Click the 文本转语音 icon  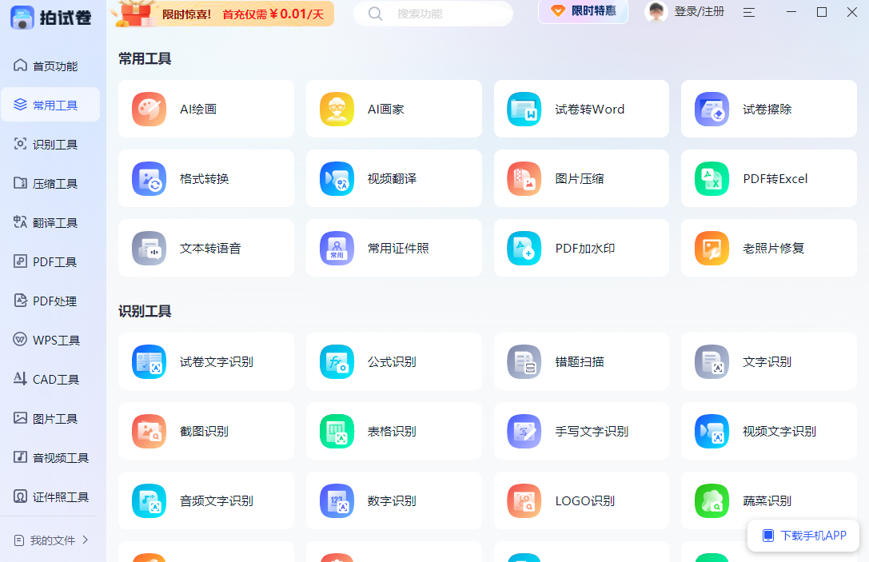(x=149, y=249)
